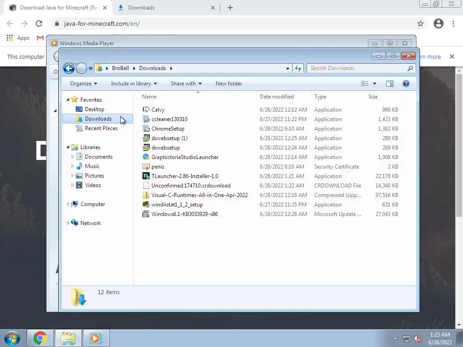The width and height of the screenshot is (463, 347).
Task: Show hidden system tray icons
Action: 395,339
